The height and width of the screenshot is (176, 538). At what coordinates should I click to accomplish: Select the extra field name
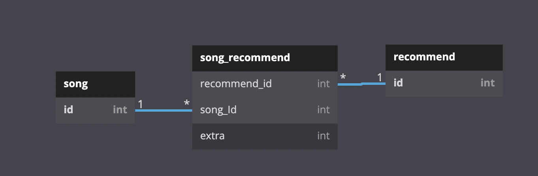coord(213,136)
